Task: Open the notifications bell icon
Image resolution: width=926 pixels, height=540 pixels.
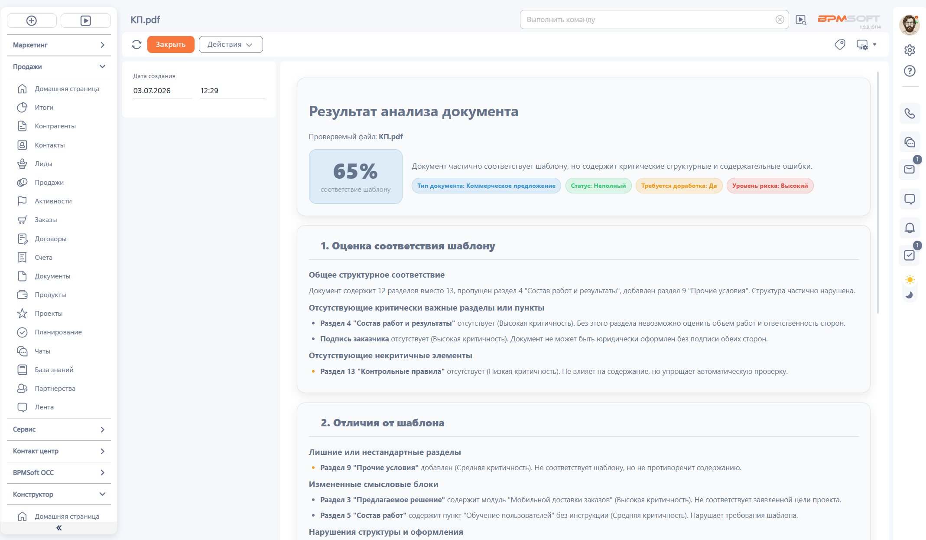Action: coord(910,228)
